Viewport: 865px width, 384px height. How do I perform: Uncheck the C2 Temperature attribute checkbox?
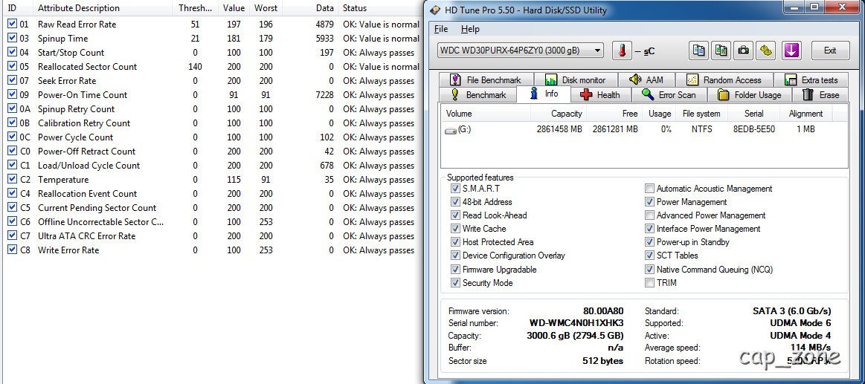coord(12,179)
